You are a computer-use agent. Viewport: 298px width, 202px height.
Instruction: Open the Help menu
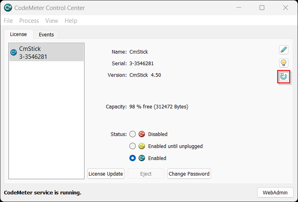[x=71, y=21]
